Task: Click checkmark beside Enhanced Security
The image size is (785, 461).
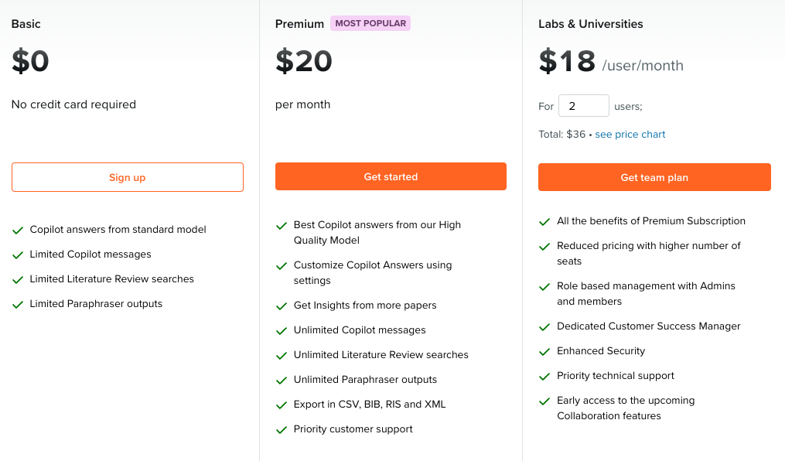Action: point(544,352)
